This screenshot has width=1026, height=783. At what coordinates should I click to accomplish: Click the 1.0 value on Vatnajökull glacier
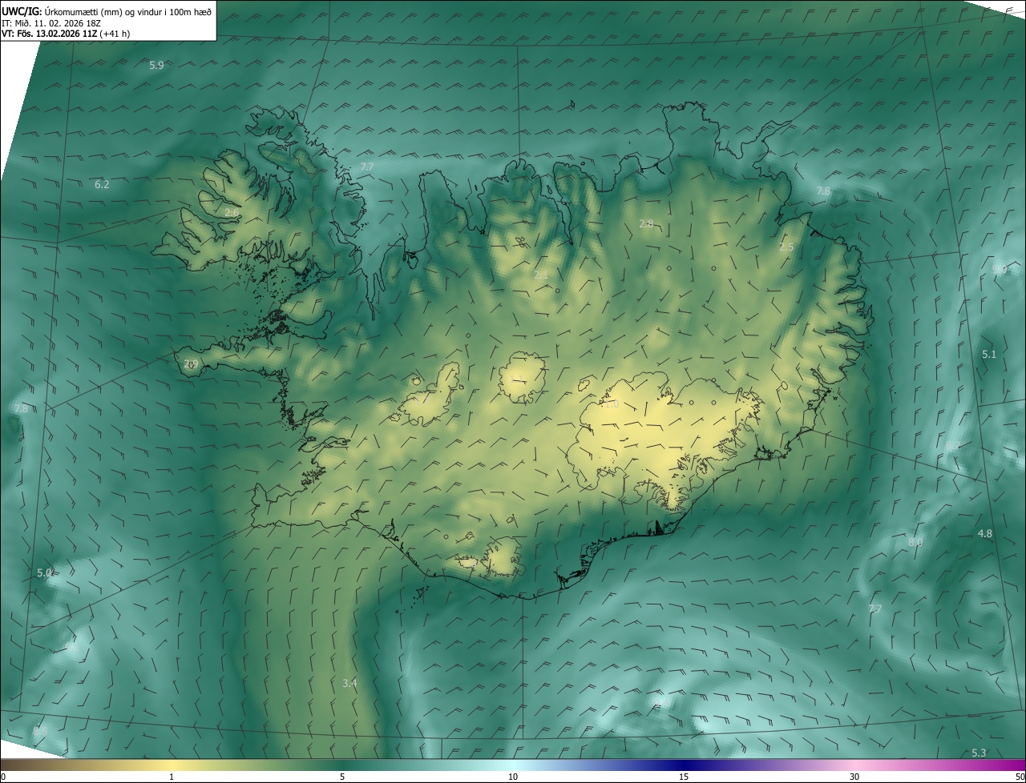(612, 404)
